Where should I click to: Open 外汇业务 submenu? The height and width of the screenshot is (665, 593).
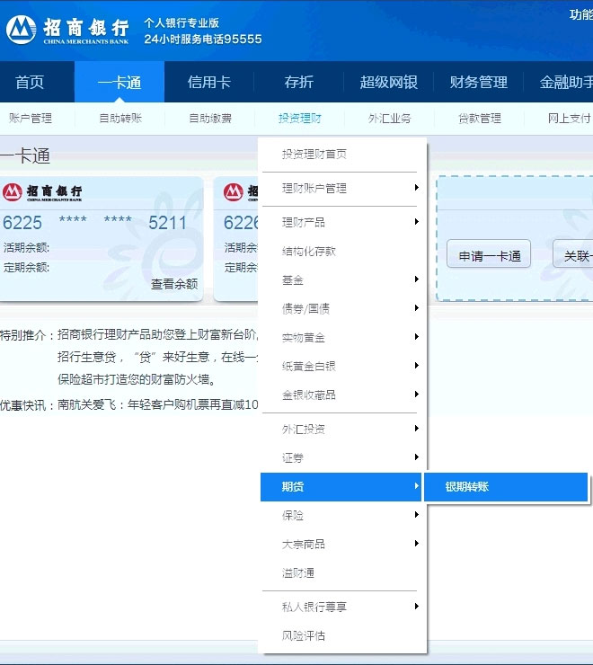[x=389, y=118]
